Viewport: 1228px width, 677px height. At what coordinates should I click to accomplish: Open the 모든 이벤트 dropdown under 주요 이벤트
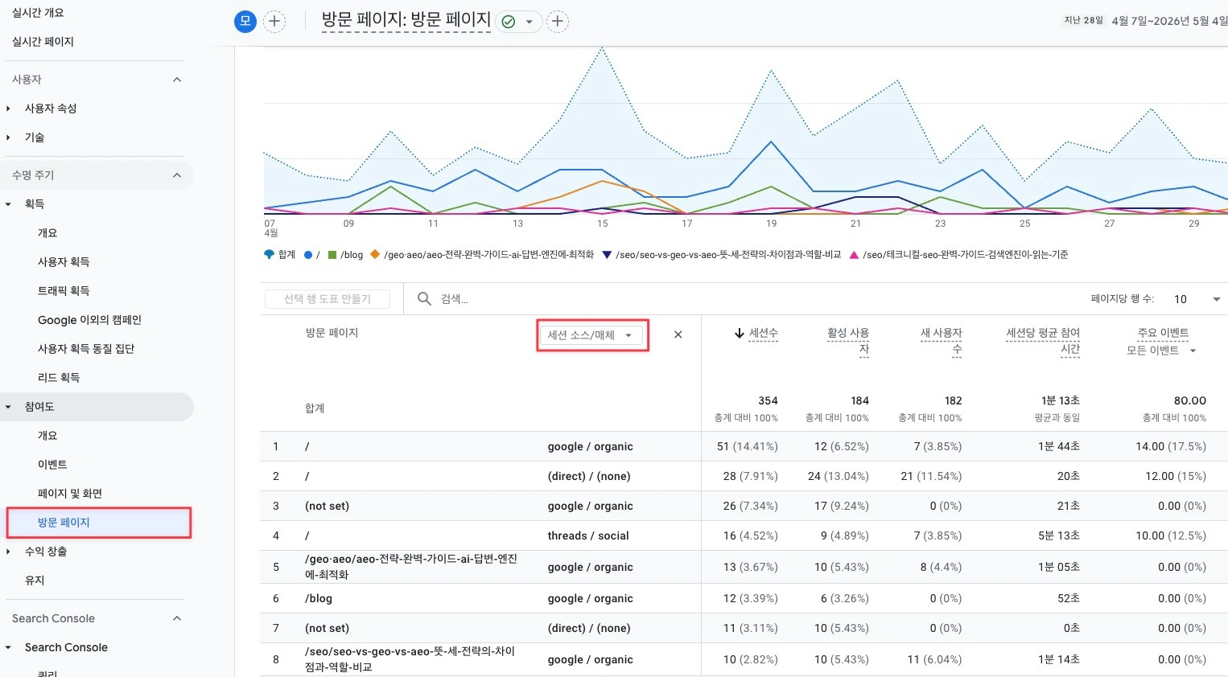1161,351
